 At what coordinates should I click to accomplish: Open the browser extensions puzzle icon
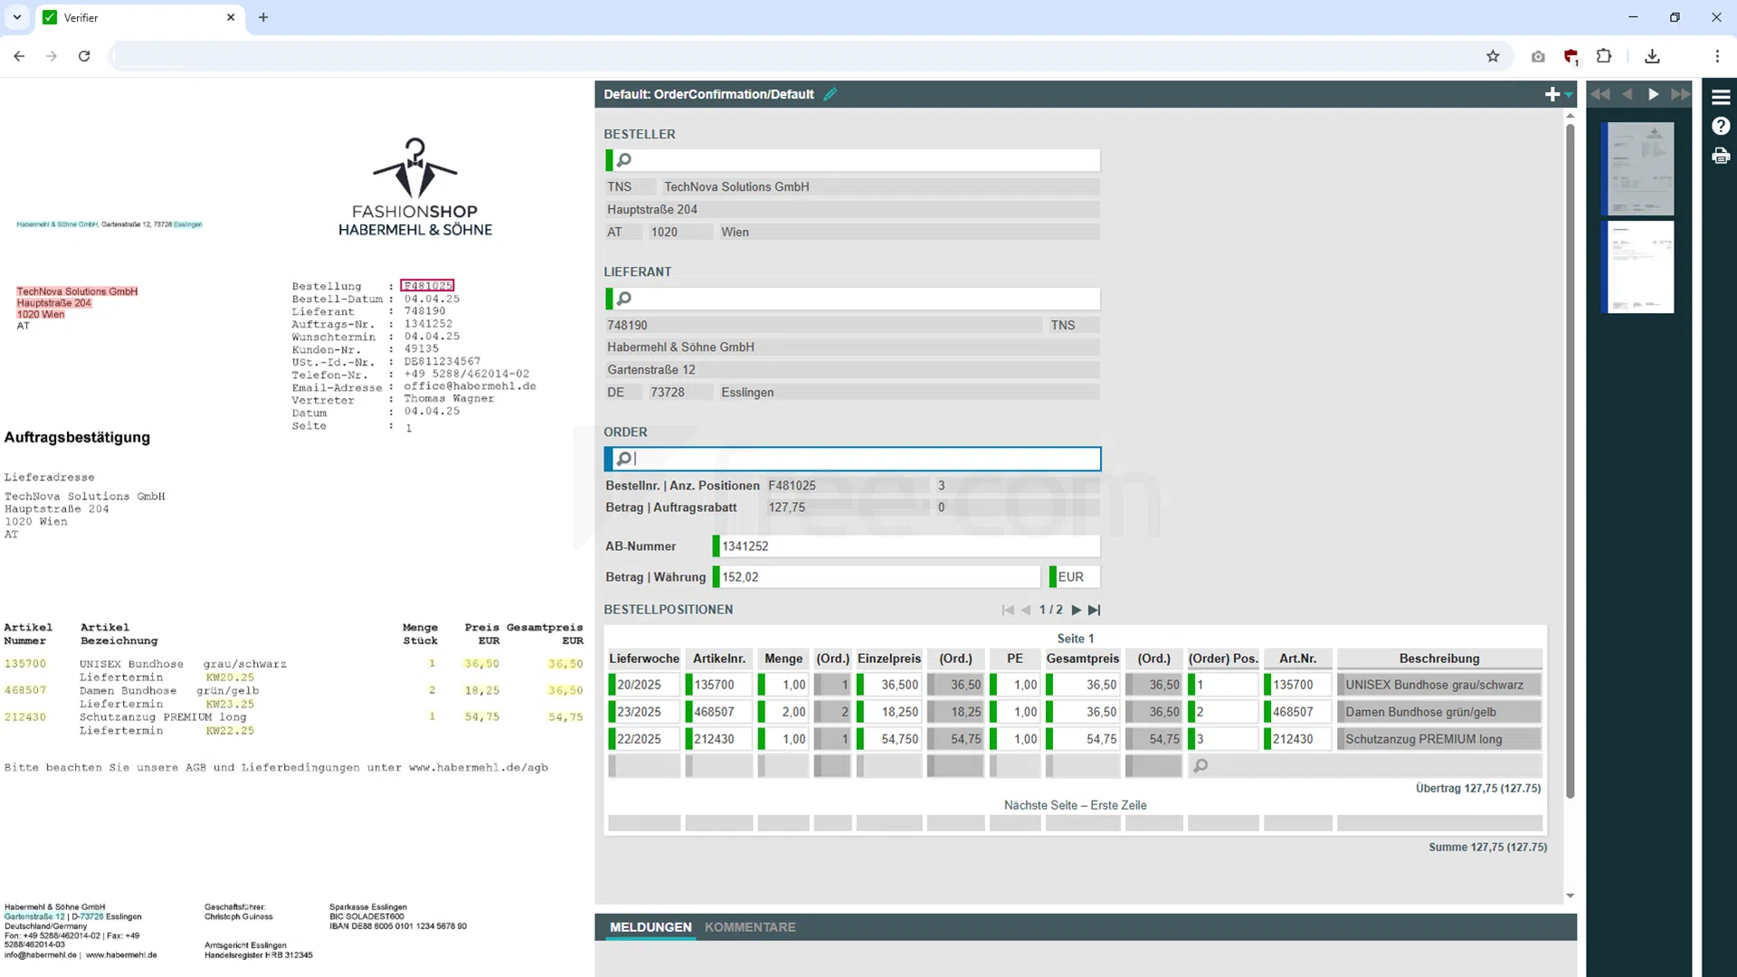pos(1604,56)
